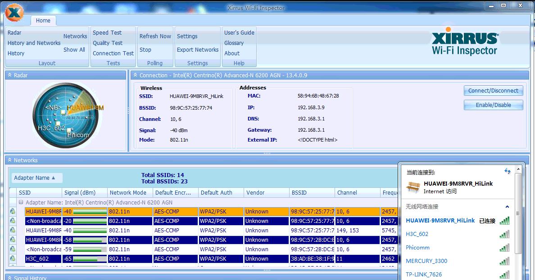The width and height of the screenshot is (535, 280).
Task: Run the Quality Test
Action: click(108, 43)
